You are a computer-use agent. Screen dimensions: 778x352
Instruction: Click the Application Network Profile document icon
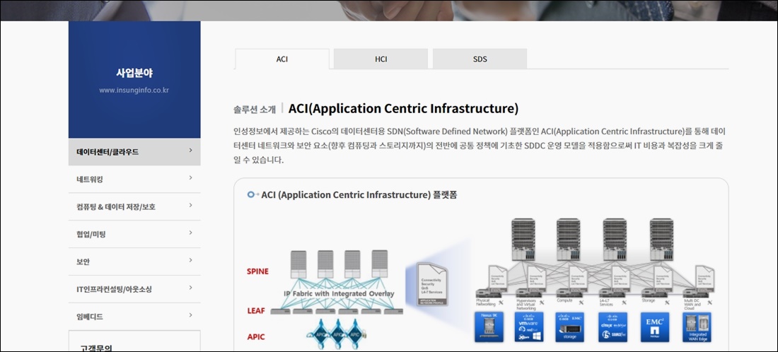click(x=431, y=284)
